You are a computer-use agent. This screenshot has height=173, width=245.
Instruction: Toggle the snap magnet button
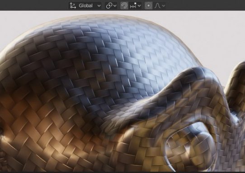point(124,6)
